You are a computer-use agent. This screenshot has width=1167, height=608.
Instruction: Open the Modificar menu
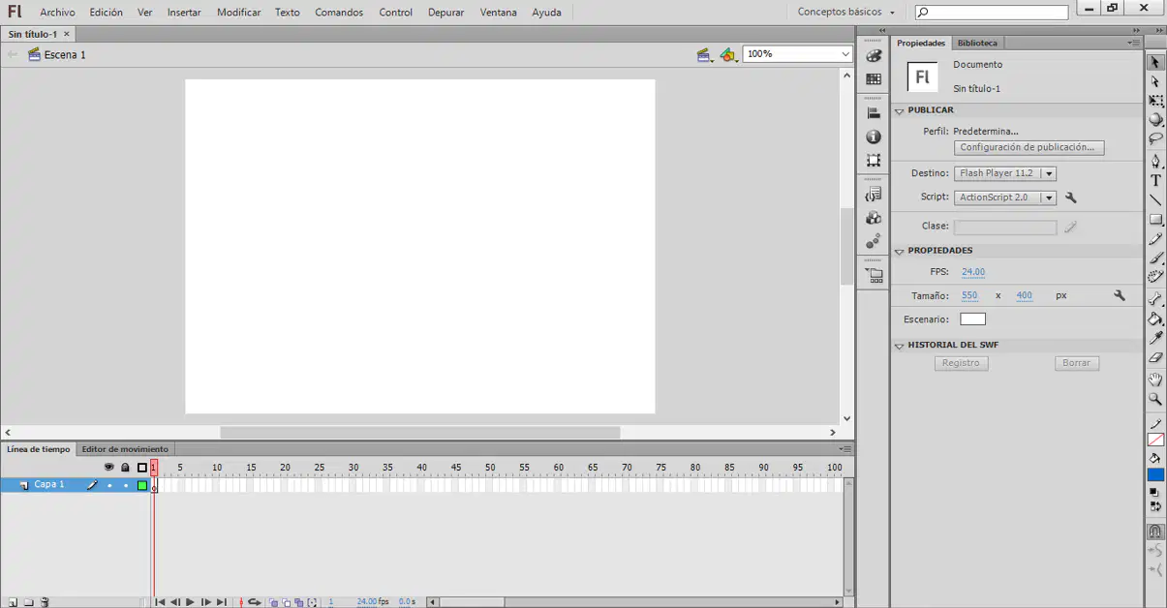pyautogui.click(x=238, y=13)
